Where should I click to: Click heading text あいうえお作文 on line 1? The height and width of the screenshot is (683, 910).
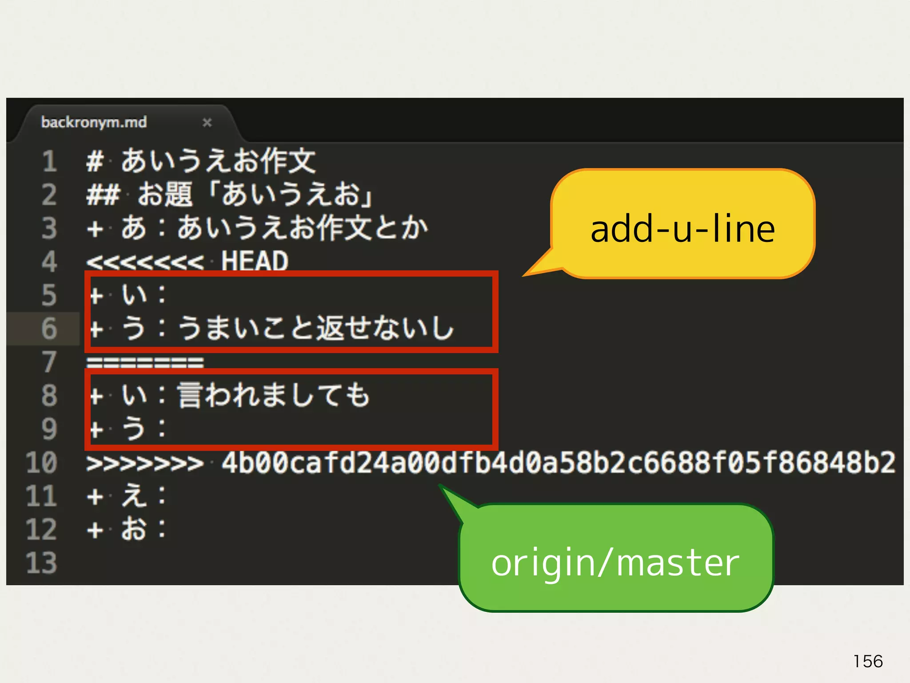pyautogui.click(x=218, y=161)
